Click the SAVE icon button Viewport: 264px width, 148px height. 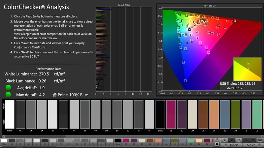[x=260, y=140]
